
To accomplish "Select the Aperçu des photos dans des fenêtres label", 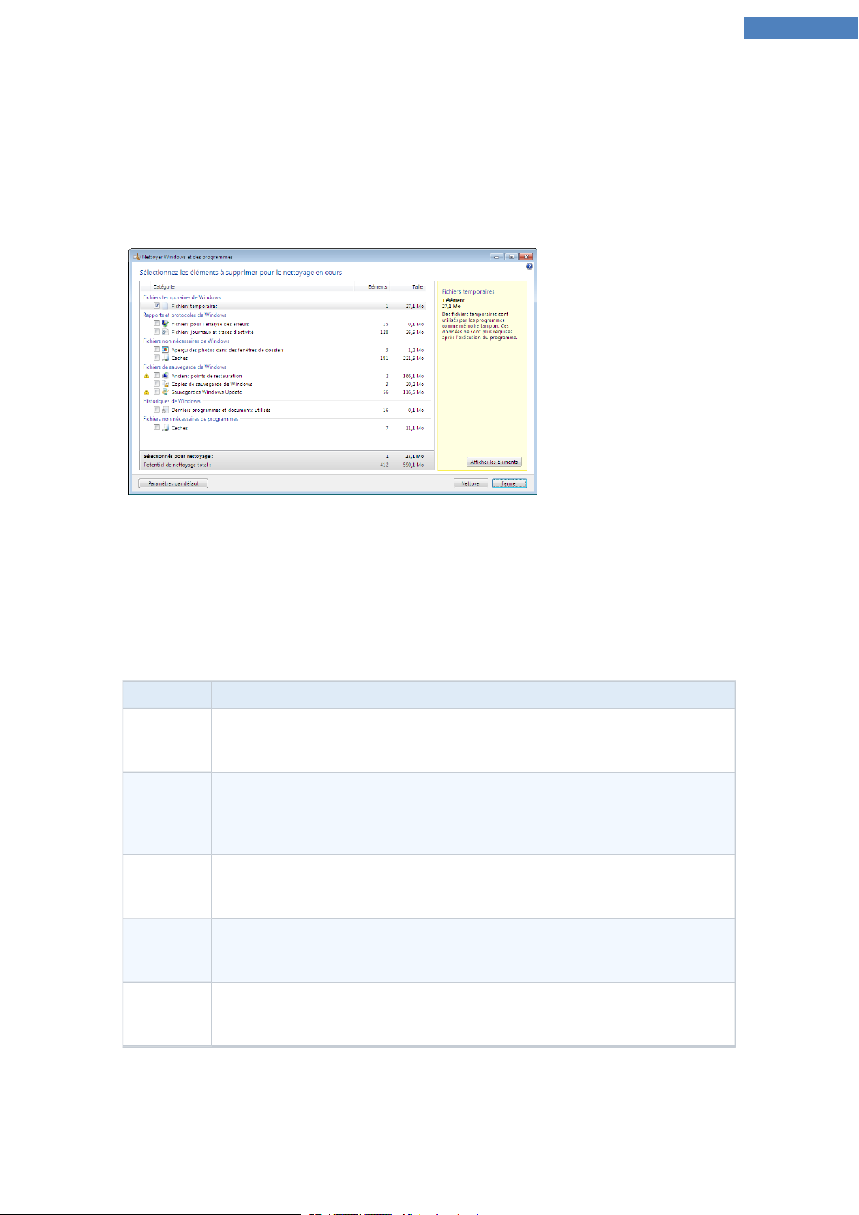I will [x=227, y=350].
